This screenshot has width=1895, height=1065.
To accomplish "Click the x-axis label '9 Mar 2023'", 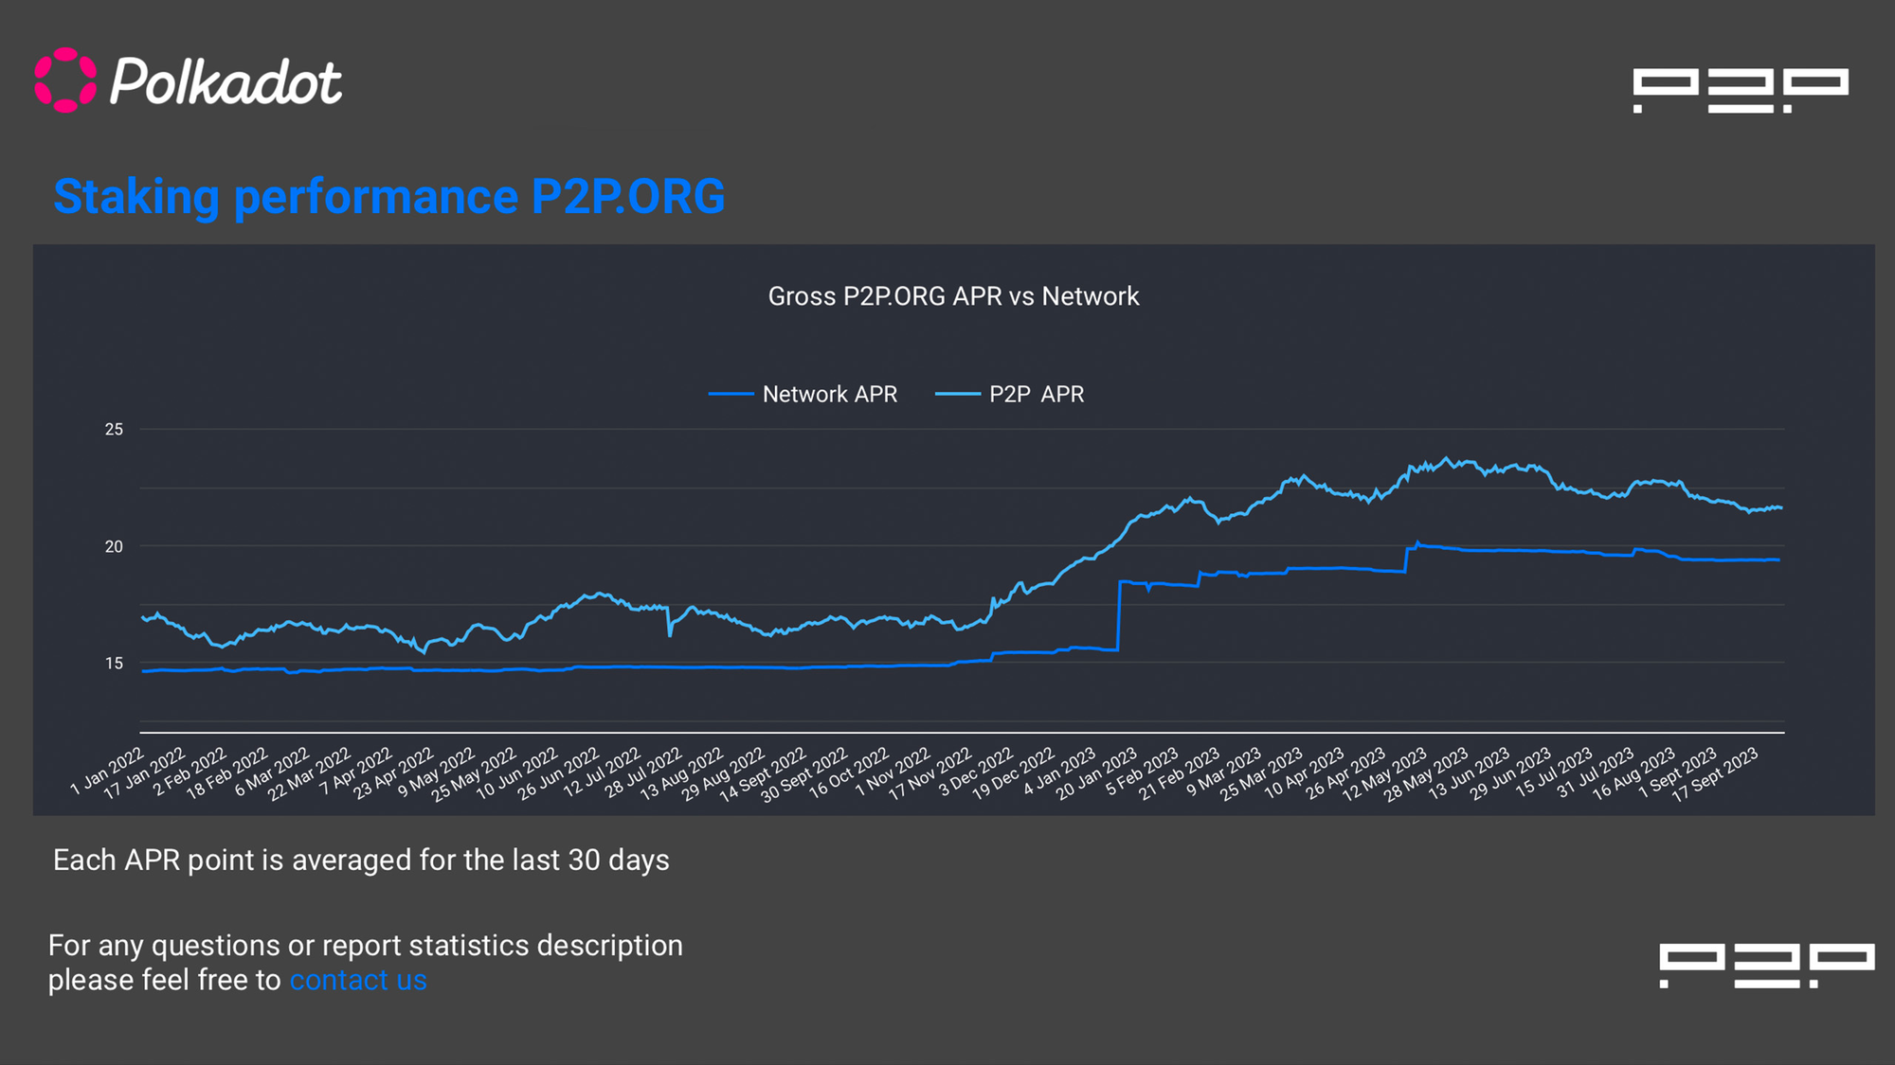I will [1223, 771].
